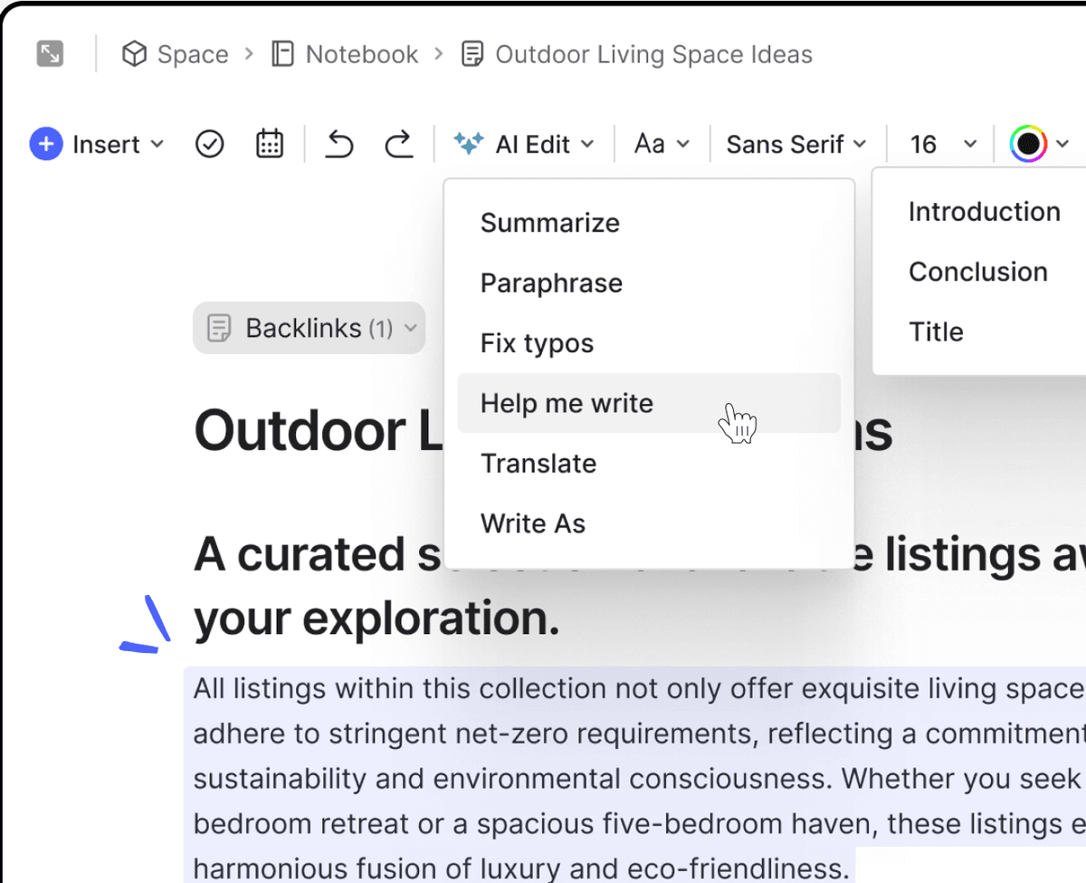
Task: Expand the color picker chevron
Action: (x=1062, y=144)
